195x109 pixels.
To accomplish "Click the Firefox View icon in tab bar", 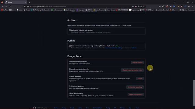I will click(x=2, y=2).
